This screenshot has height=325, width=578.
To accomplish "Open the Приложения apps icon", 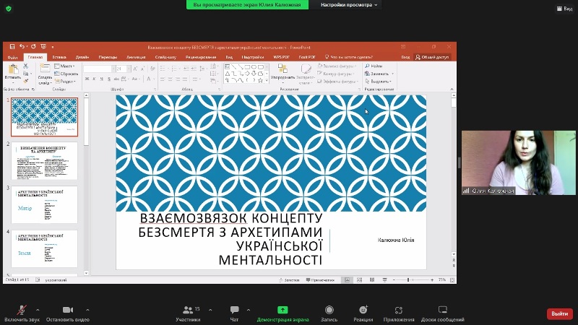I will 399,309.
